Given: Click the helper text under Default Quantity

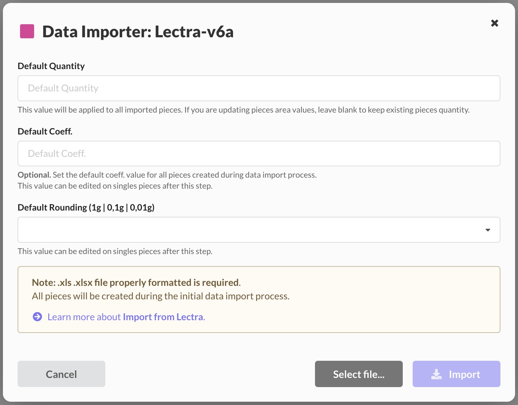Looking at the screenshot, I should 243,110.
